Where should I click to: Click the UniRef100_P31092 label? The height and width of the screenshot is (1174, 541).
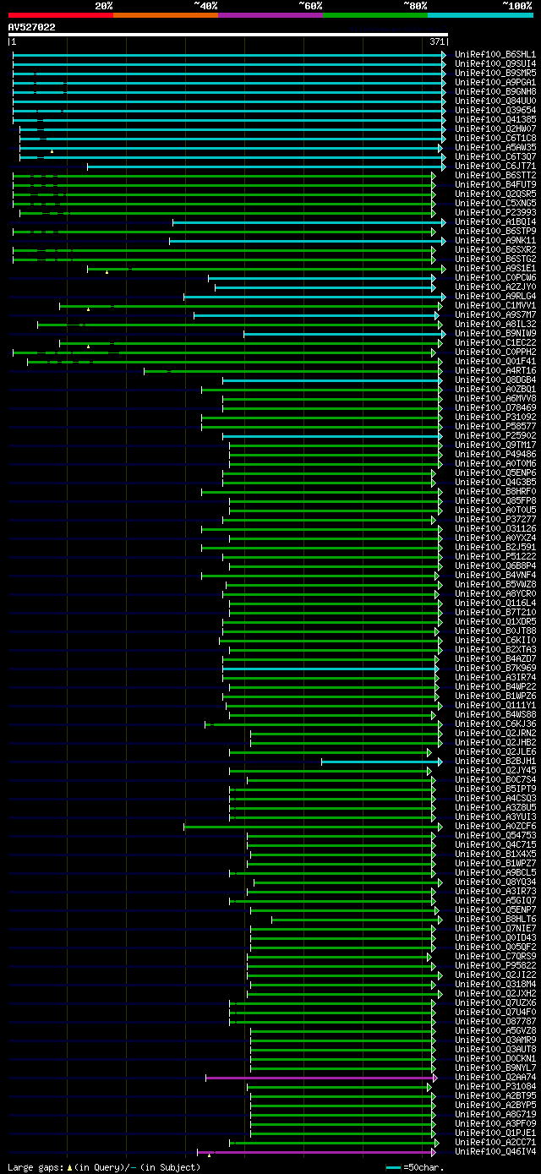coord(495,417)
